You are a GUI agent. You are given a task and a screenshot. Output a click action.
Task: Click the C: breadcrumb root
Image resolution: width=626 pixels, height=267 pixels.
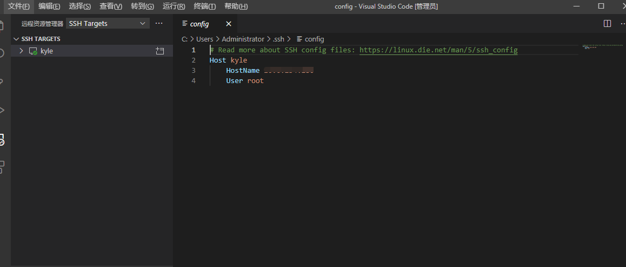coord(184,39)
